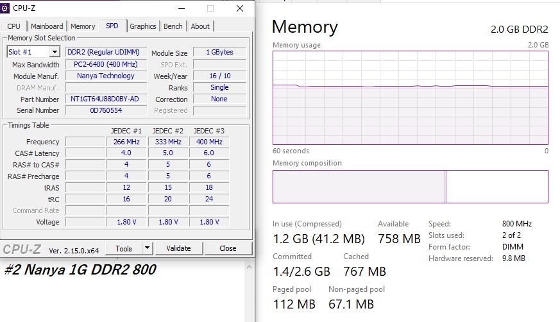Minimize the CPU-Z window
The width and height of the screenshot is (560, 322).
pos(181,8)
